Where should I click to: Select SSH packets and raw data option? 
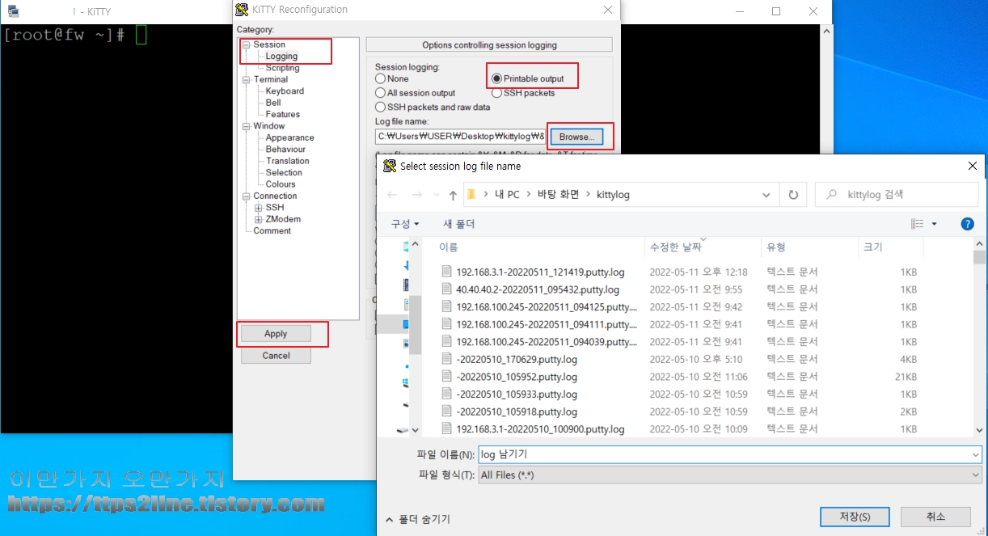point(380,107)
